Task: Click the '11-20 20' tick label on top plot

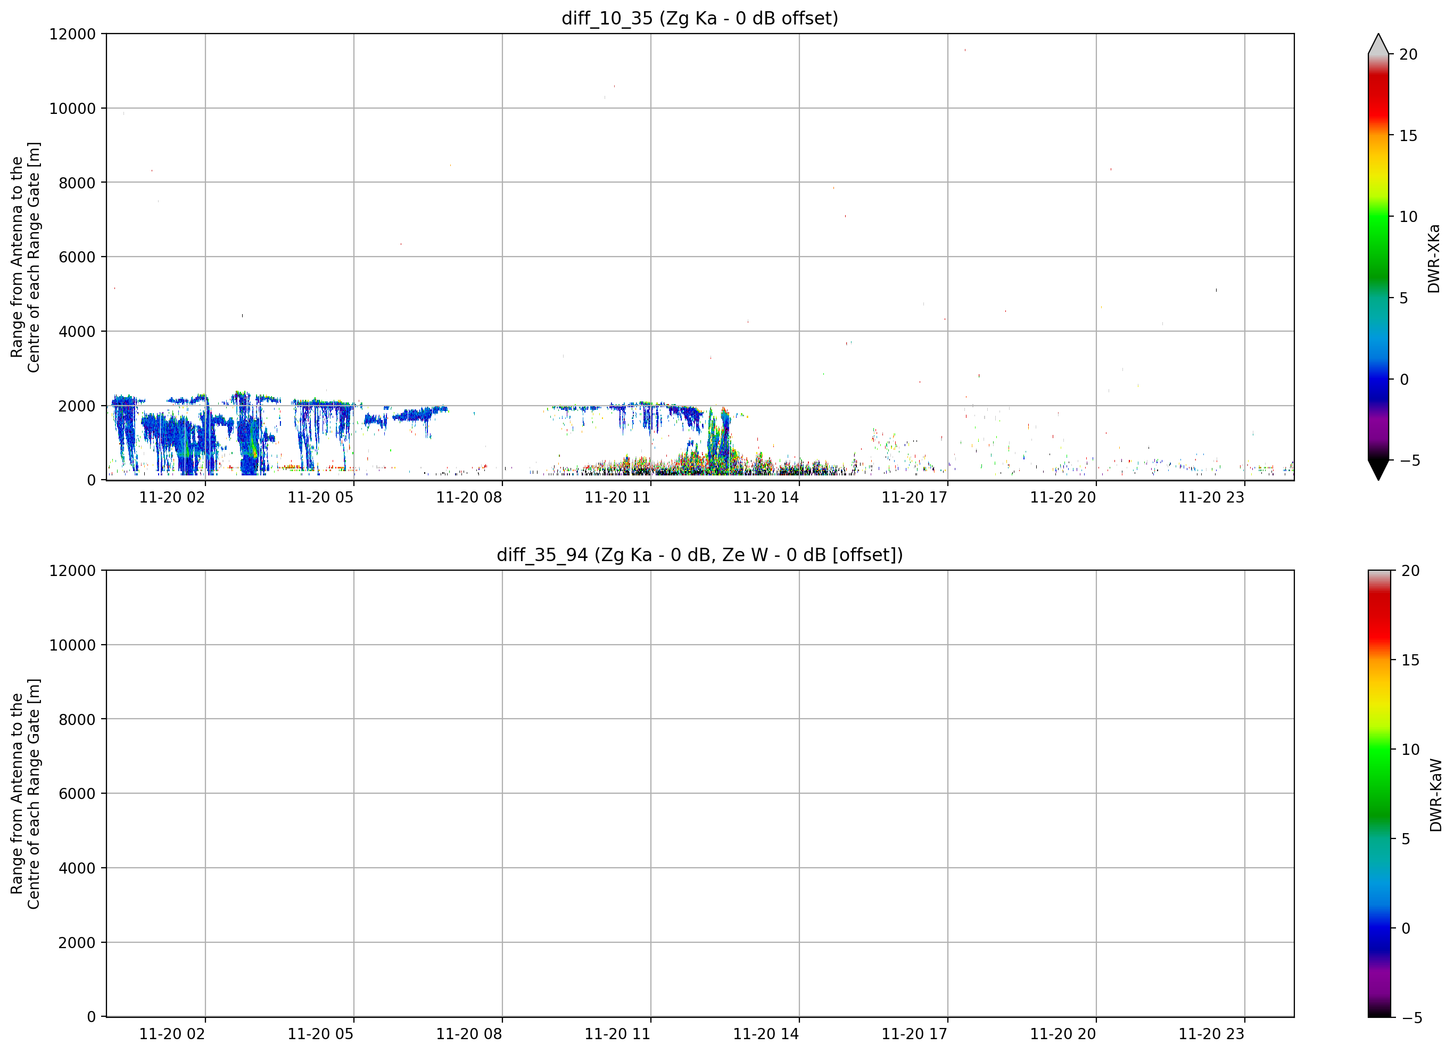Action: pyautogui.click(x=1063, y=498)
